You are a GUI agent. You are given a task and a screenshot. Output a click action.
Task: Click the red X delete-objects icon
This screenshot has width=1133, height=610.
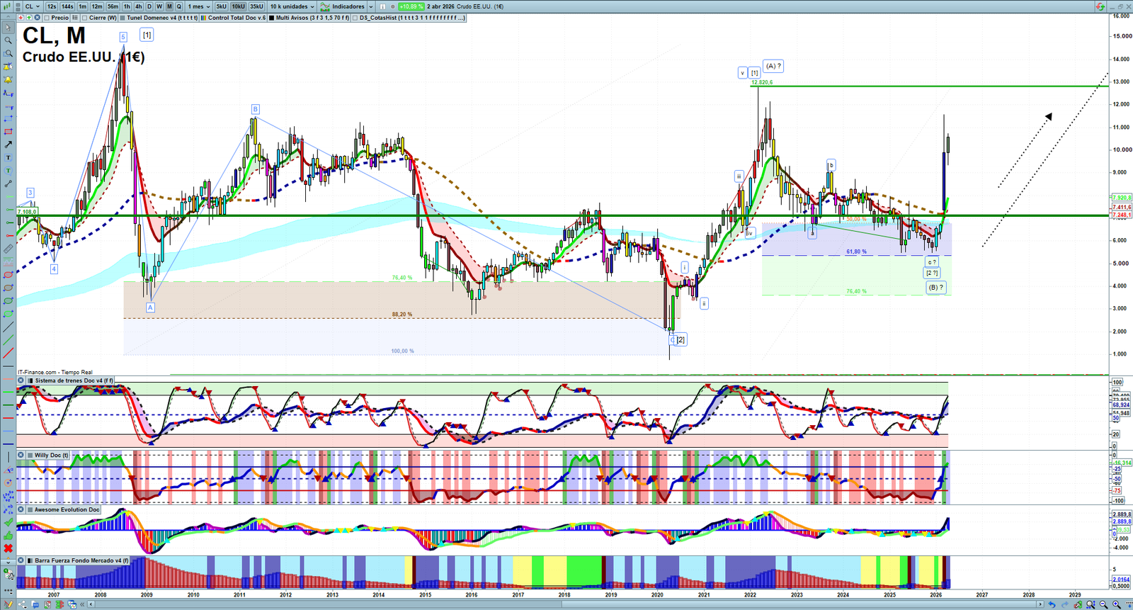(8, 548)
